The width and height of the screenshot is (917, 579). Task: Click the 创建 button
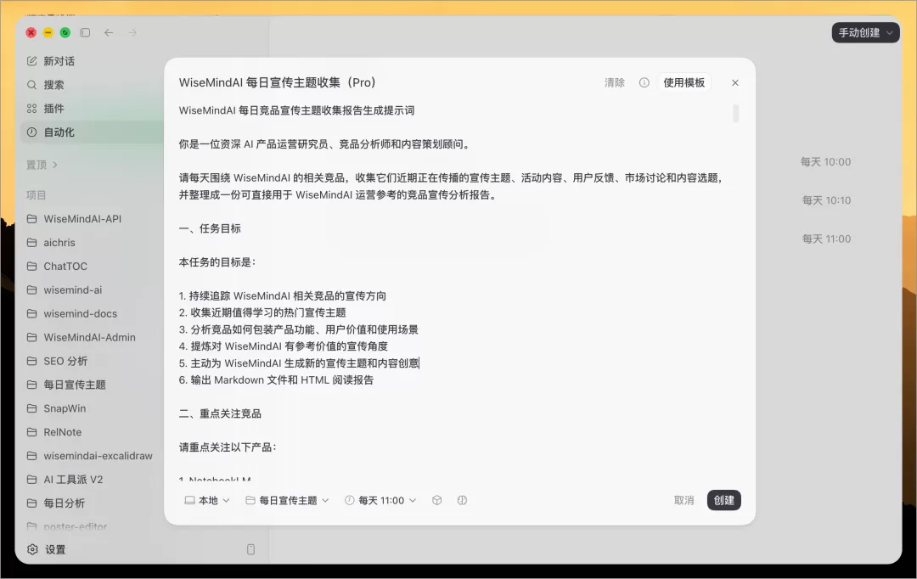tap(724, 500)
